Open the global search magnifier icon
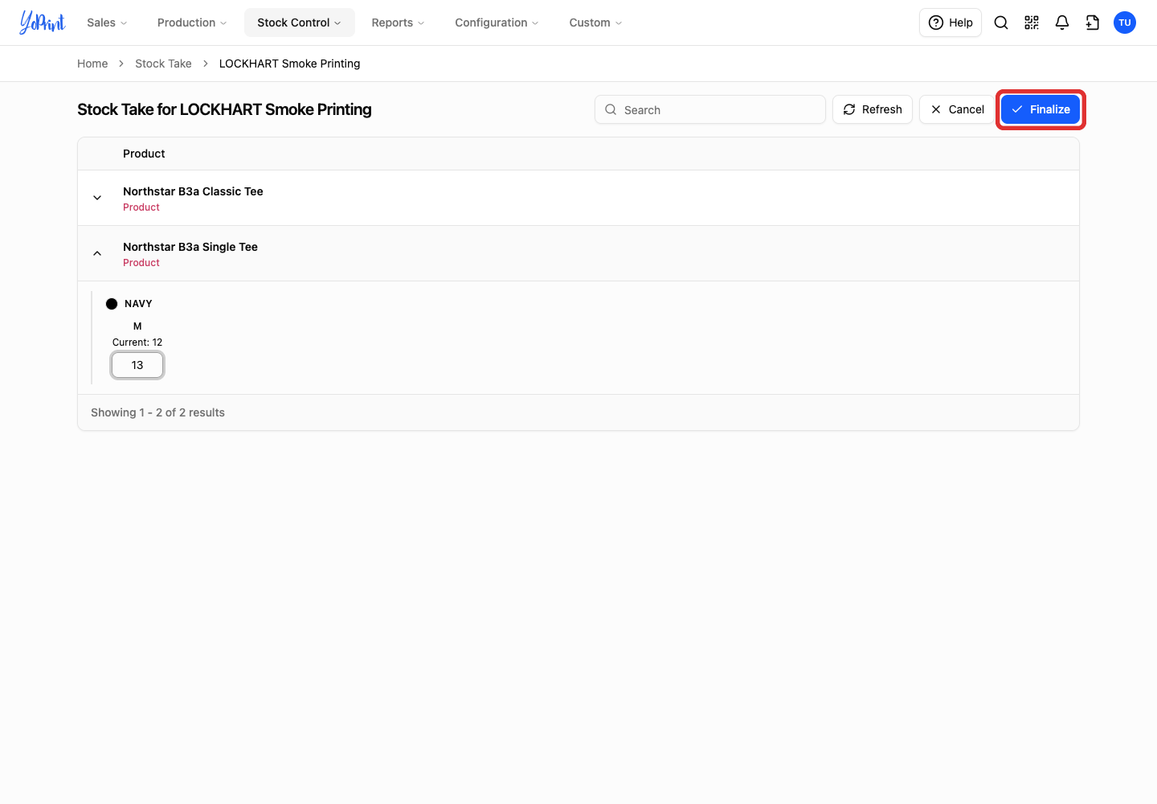This screenshot has height=804, width=1157. pos(1001,23)
